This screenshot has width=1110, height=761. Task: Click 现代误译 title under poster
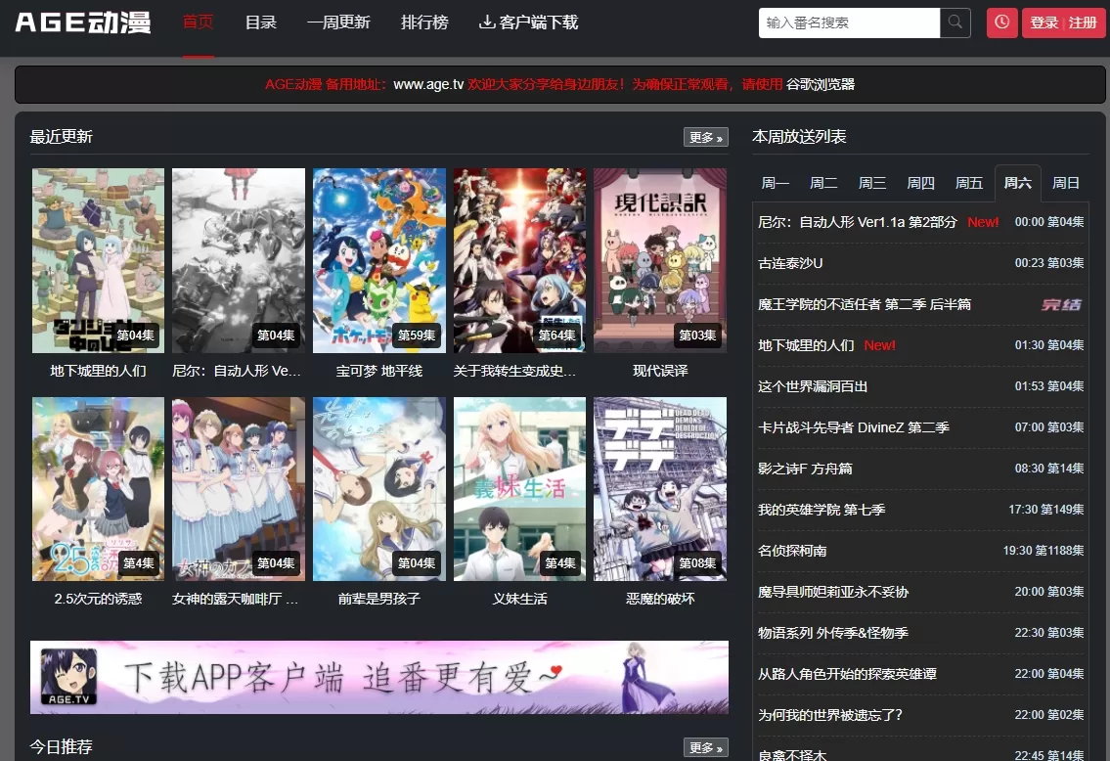pyautogui.click(x=660, y=371)
